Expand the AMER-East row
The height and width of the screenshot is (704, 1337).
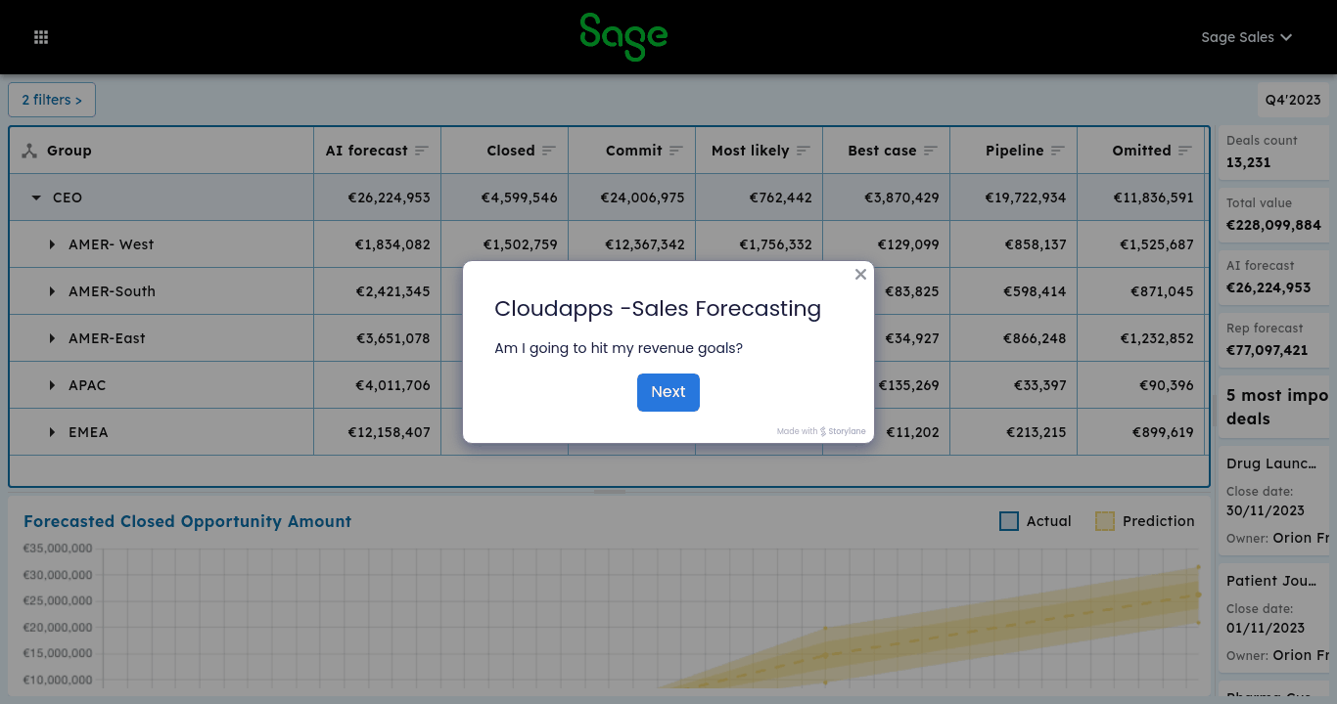click(x=52, y=338)
